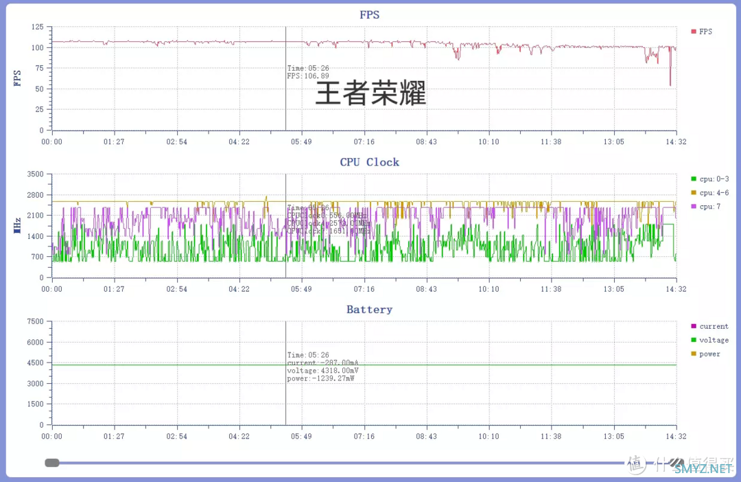The height and width of the screenshot is (482, 741).
Task: Click 05:49 on the FPS chart axis
Action: 301,141
